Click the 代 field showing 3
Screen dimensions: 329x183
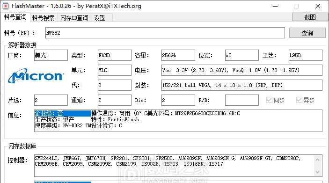pos(115,85)
